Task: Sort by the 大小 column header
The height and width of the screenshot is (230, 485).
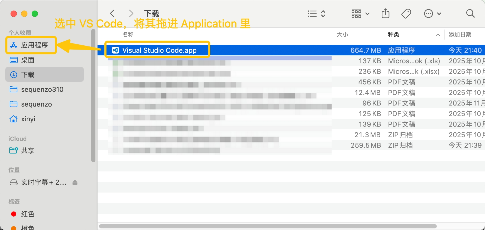Action: (342, 35)
